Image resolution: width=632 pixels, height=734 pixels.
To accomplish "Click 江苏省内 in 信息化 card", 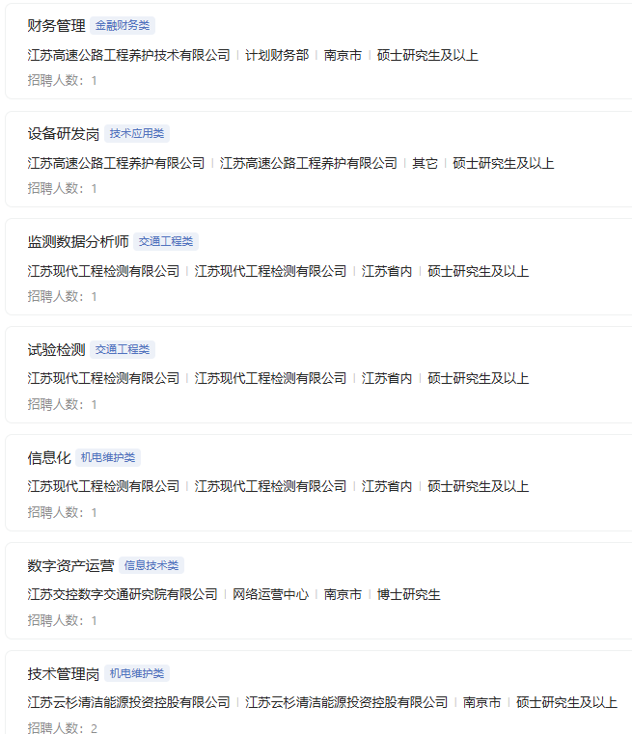I will tap(387, 486).
